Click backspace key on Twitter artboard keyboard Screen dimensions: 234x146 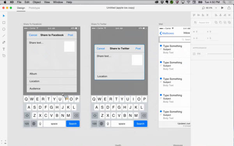(x=144, y=116)
